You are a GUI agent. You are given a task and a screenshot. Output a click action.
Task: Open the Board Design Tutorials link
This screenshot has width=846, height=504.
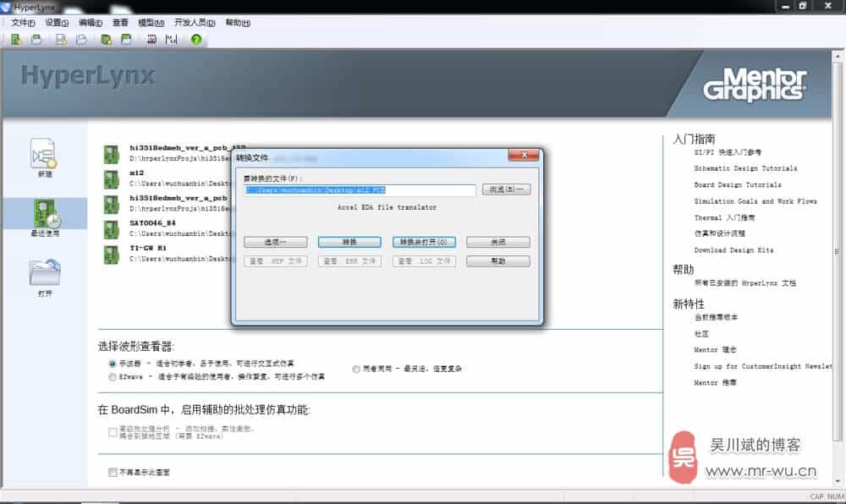[738, 185]
